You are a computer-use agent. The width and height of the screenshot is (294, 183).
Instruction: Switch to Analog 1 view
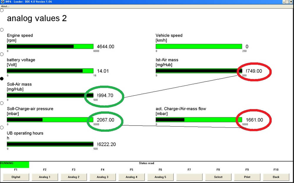coord(45,177)
